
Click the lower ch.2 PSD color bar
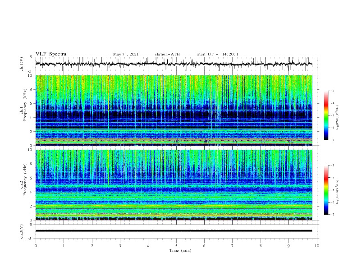[326, 190]
